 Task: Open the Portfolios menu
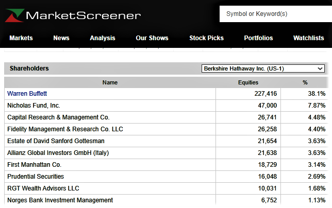pyautogui.click(x=258, y=38)
